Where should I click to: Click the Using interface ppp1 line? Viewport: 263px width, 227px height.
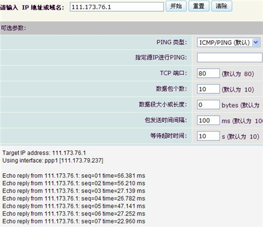(53, 161)
